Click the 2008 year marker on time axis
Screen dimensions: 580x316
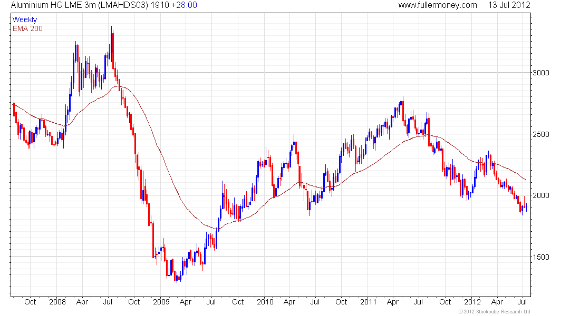click(57, 302)
